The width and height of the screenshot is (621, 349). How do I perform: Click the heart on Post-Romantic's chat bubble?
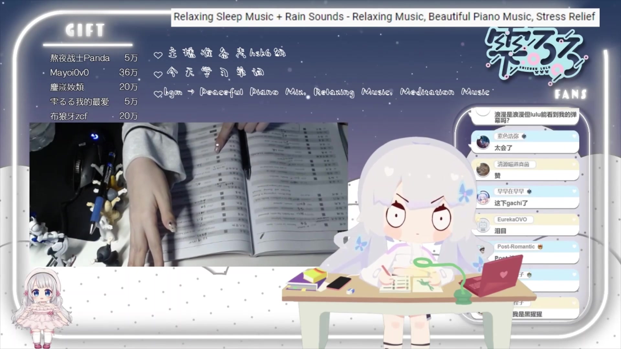point(574,247)
